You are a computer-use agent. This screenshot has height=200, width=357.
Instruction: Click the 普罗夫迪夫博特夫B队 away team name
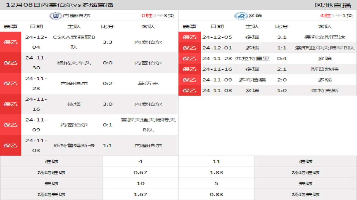point(148,125)
